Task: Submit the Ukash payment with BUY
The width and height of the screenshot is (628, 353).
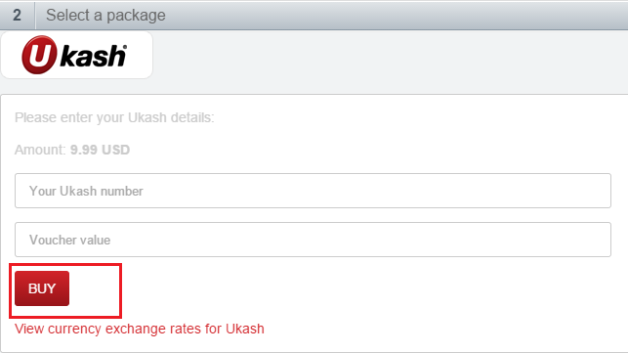Action: 42,288
